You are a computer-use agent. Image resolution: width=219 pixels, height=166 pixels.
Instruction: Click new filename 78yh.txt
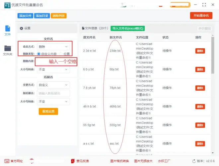115,88
